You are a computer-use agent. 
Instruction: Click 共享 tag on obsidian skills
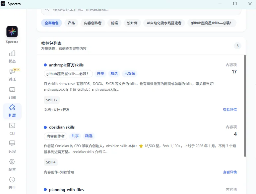pyautogui.click(x=75, y=136)
